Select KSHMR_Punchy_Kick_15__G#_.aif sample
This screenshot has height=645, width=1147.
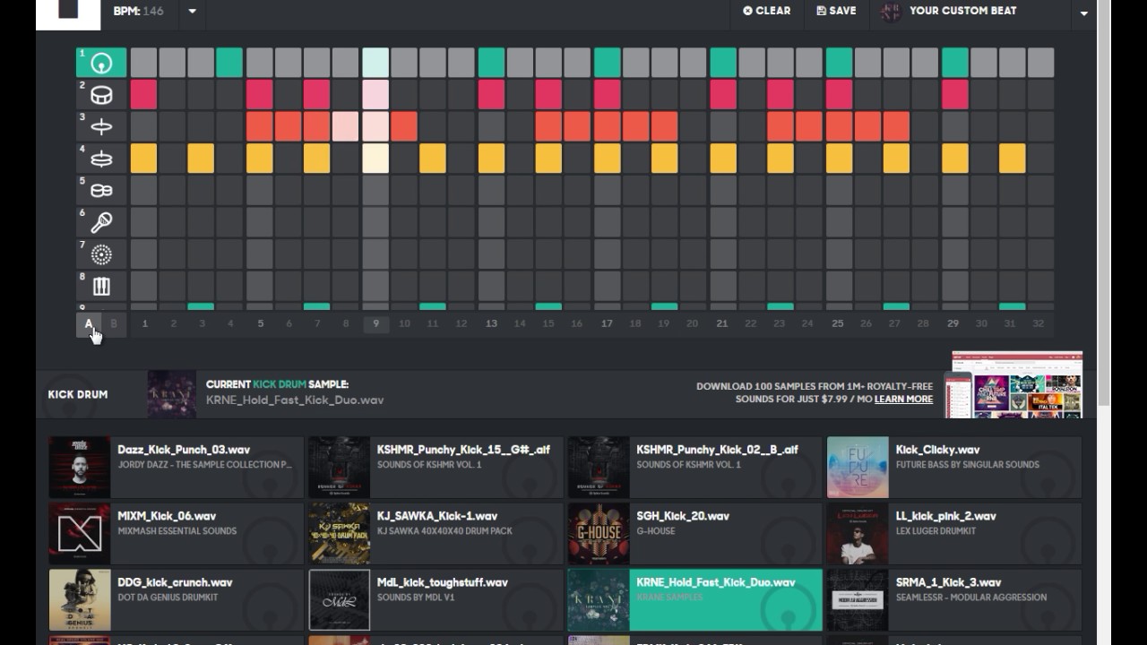point(436,467)
